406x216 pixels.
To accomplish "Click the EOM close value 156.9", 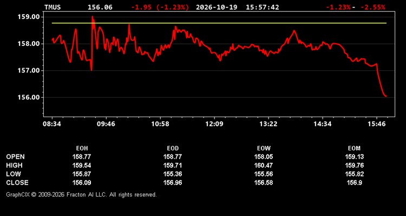I will click(354, 183).
